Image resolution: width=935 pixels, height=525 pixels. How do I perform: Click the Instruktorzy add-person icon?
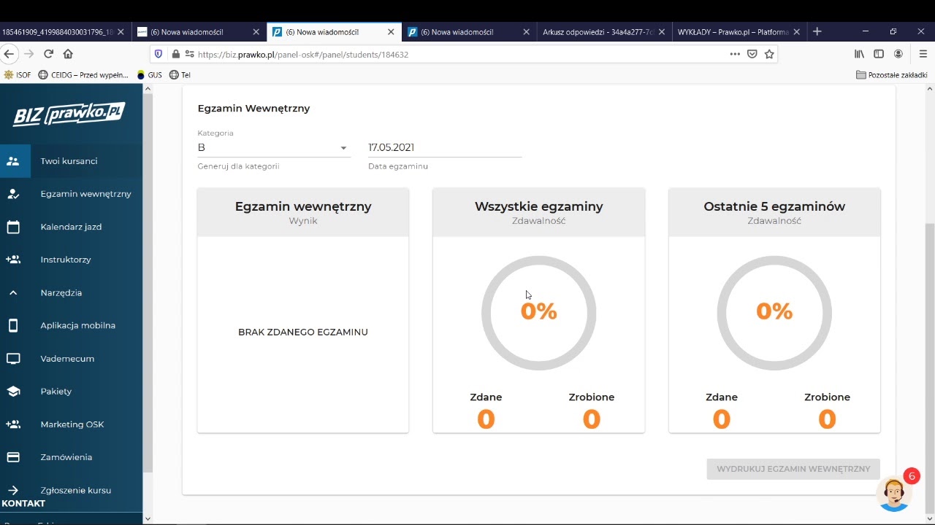point(13,260)
